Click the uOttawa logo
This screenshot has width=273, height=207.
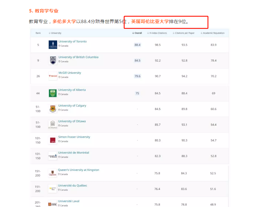tap(53, 124)
